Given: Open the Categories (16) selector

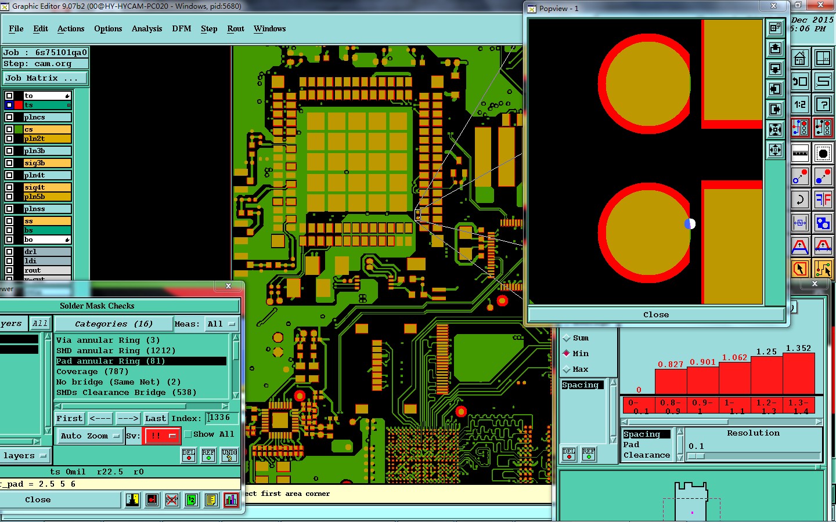Looking at the screenshot, I should [114, 324].
